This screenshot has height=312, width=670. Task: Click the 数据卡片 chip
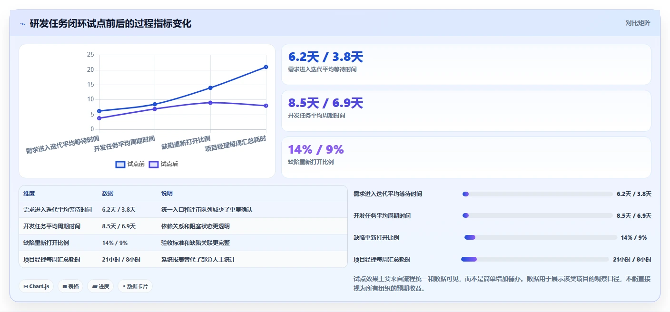[x=135, y=286]
